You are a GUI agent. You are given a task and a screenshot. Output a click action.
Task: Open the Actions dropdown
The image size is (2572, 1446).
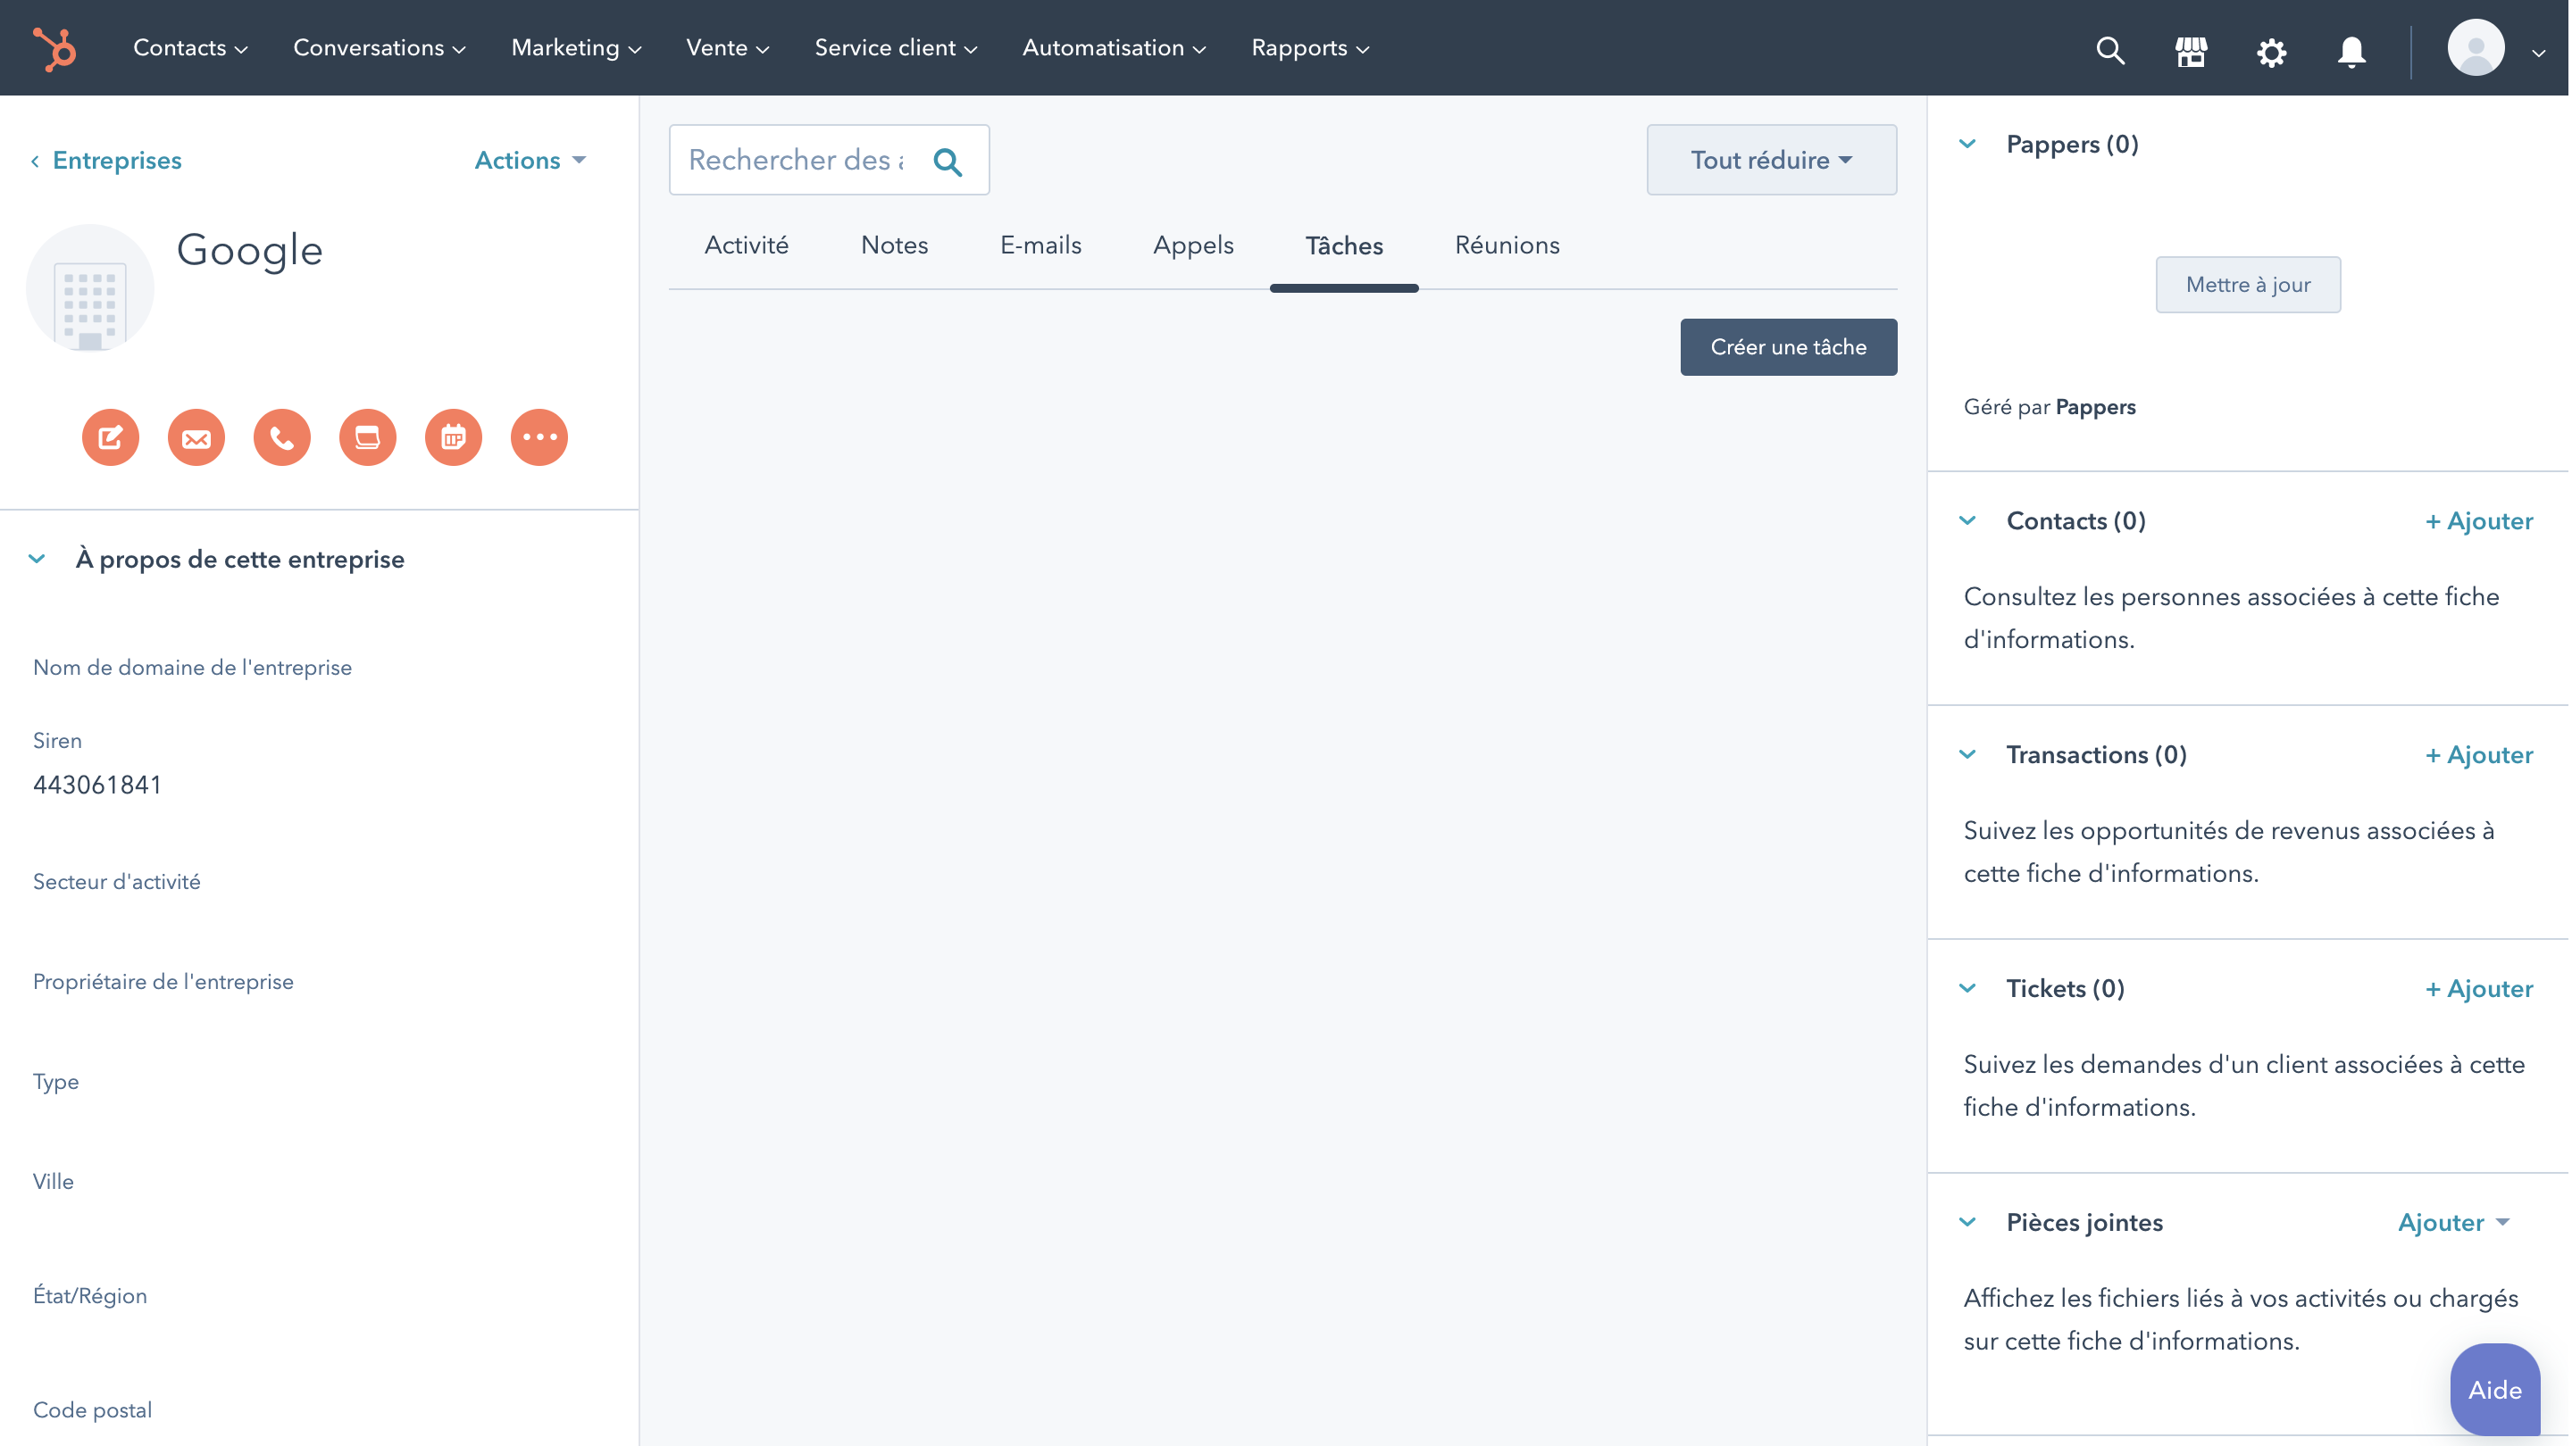point(530,161)
